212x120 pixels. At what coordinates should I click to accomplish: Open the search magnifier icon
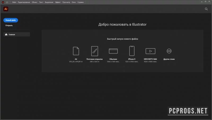(x=206, y=9)
